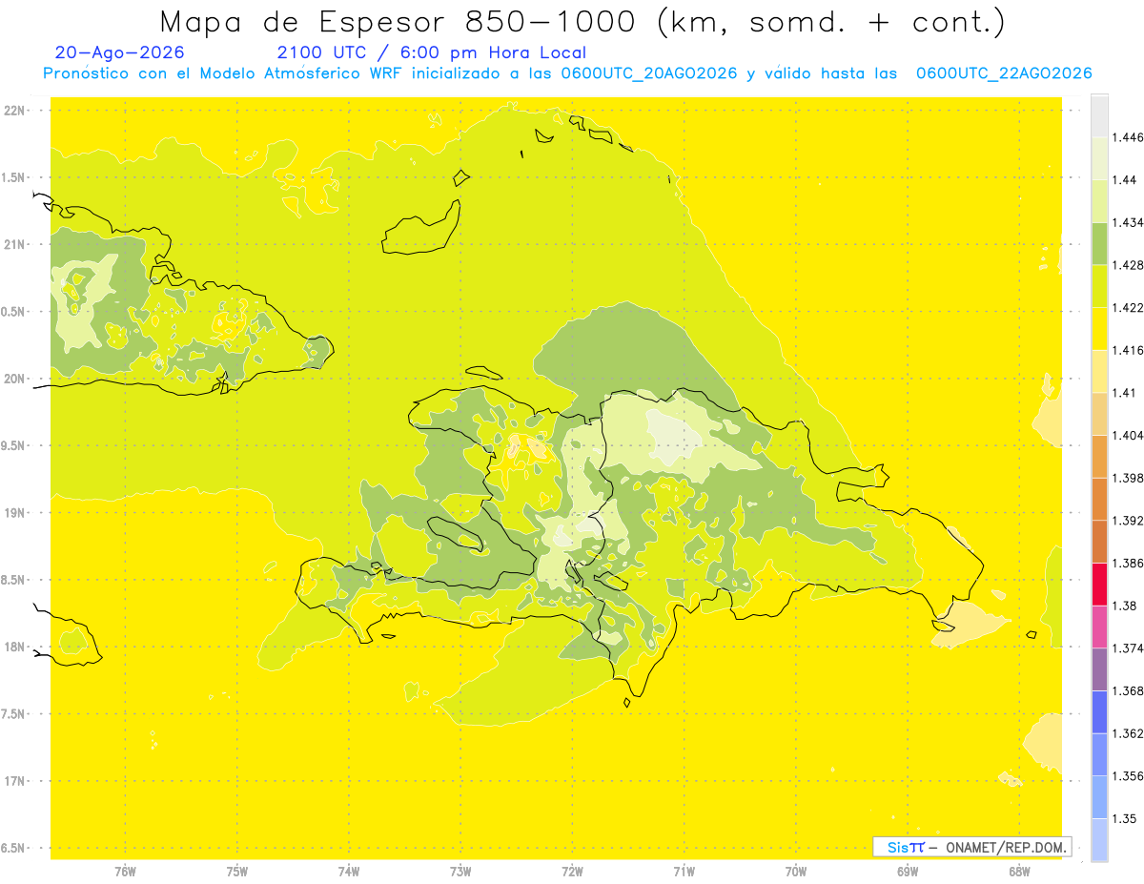Click the '68W' longitude axis label
Screen dimensions: 1144x884
coord(1019,872)
